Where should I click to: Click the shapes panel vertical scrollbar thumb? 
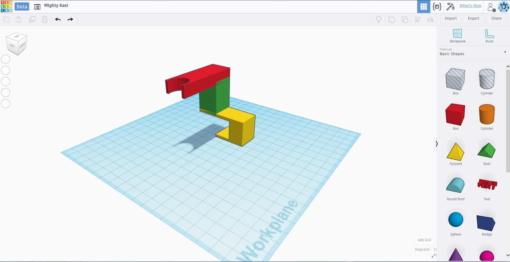coord(508,121)
